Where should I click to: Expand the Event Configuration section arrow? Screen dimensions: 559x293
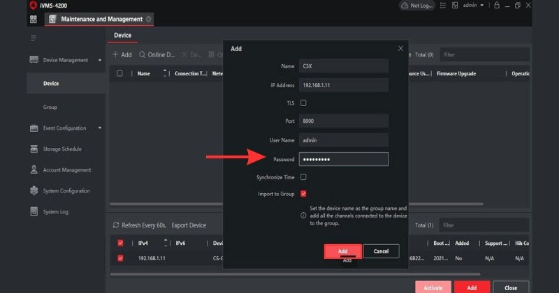click(100, 128)
